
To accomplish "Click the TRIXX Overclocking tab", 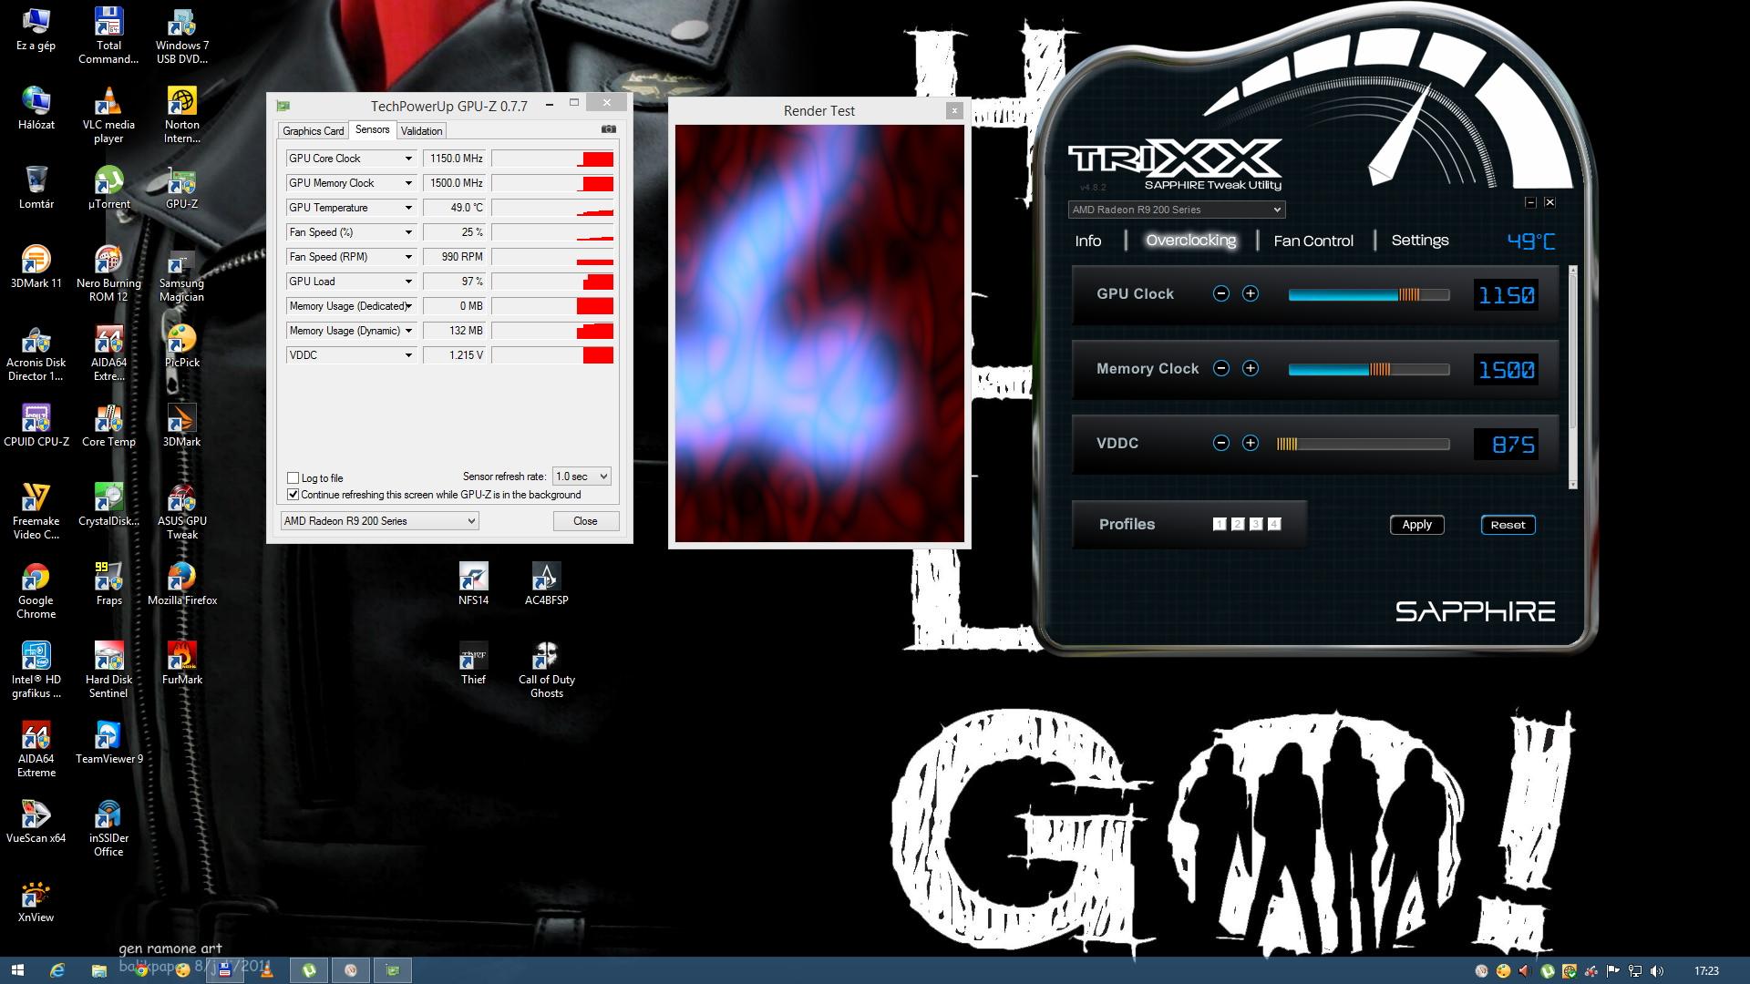I will pos(1191,241).
